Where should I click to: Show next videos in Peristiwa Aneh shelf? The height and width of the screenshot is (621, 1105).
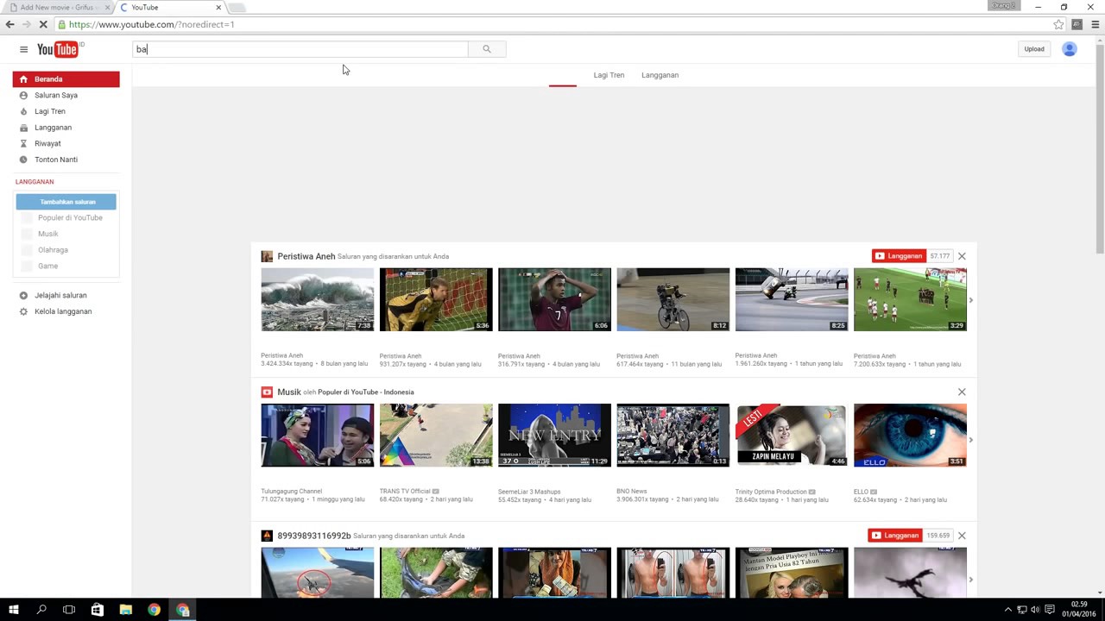click(971, 300)
